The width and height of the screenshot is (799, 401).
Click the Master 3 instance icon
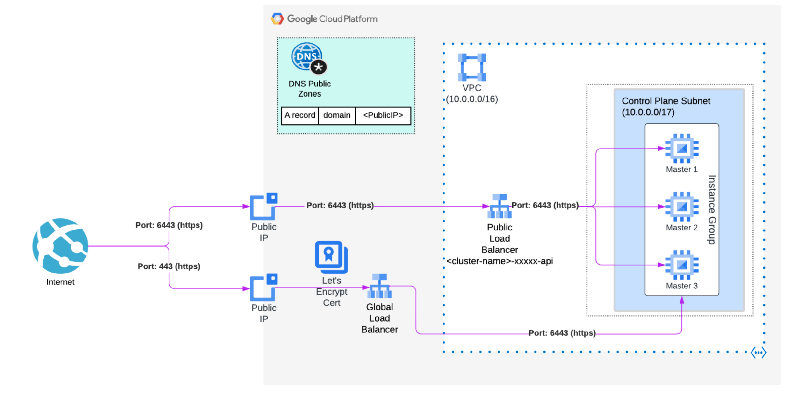click(x=681, y=265)
